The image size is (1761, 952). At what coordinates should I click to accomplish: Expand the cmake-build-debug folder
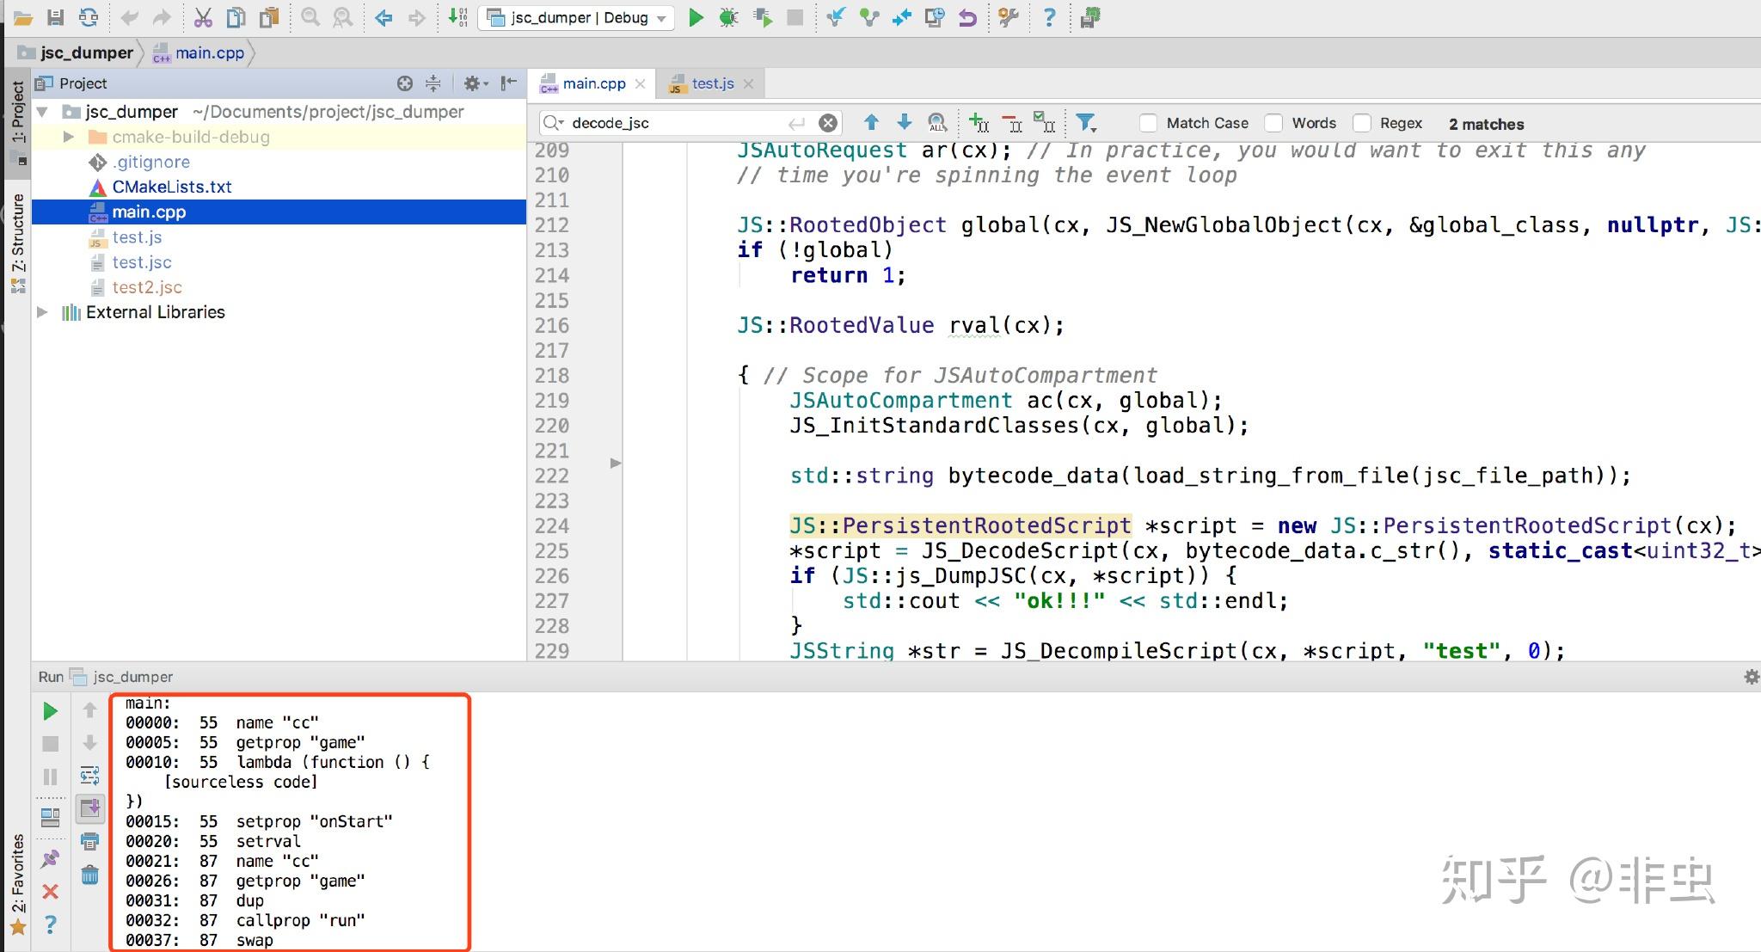click(69, 137)
